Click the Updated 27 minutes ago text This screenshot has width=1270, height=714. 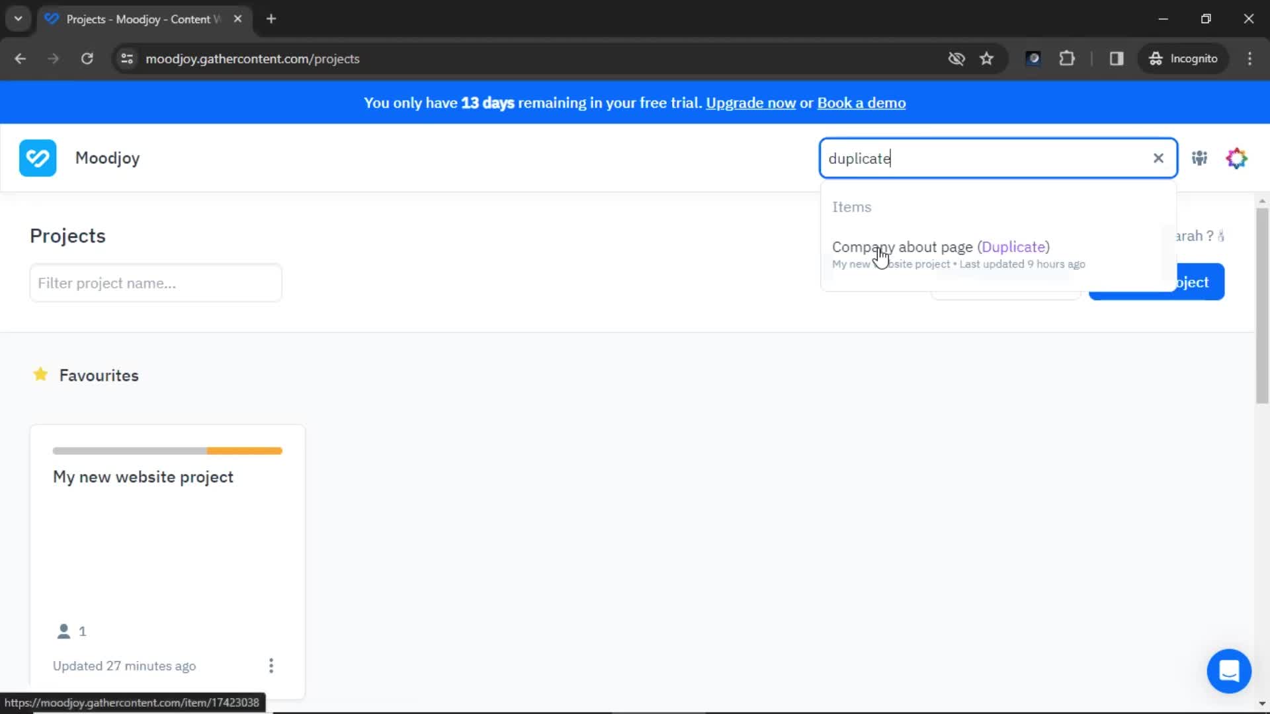tap(124, 666)
